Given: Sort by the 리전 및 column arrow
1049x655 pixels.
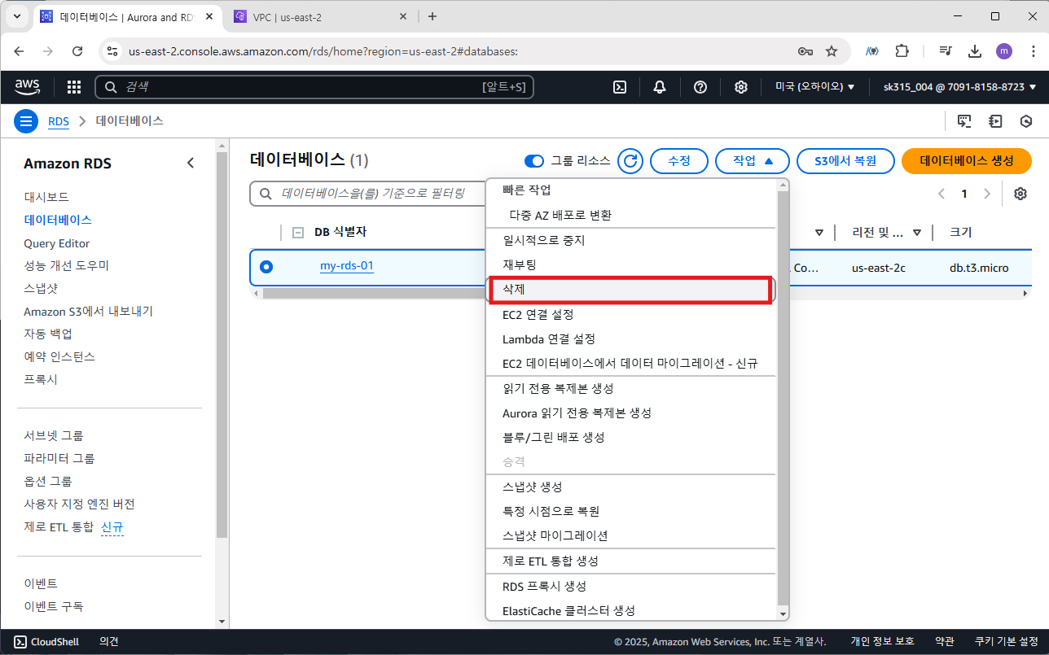Looking at the screenshot, I should [917, 233].
